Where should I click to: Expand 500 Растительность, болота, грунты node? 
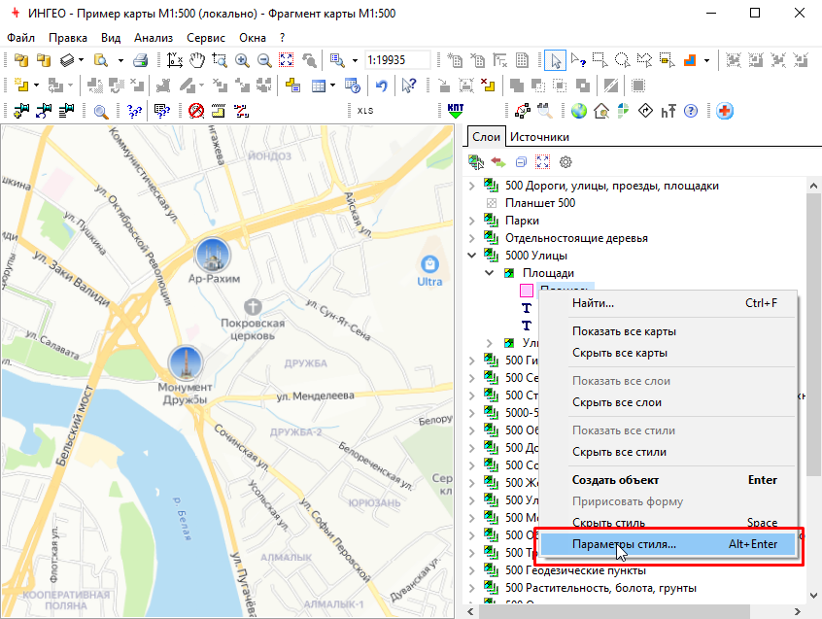click(472, 588)
